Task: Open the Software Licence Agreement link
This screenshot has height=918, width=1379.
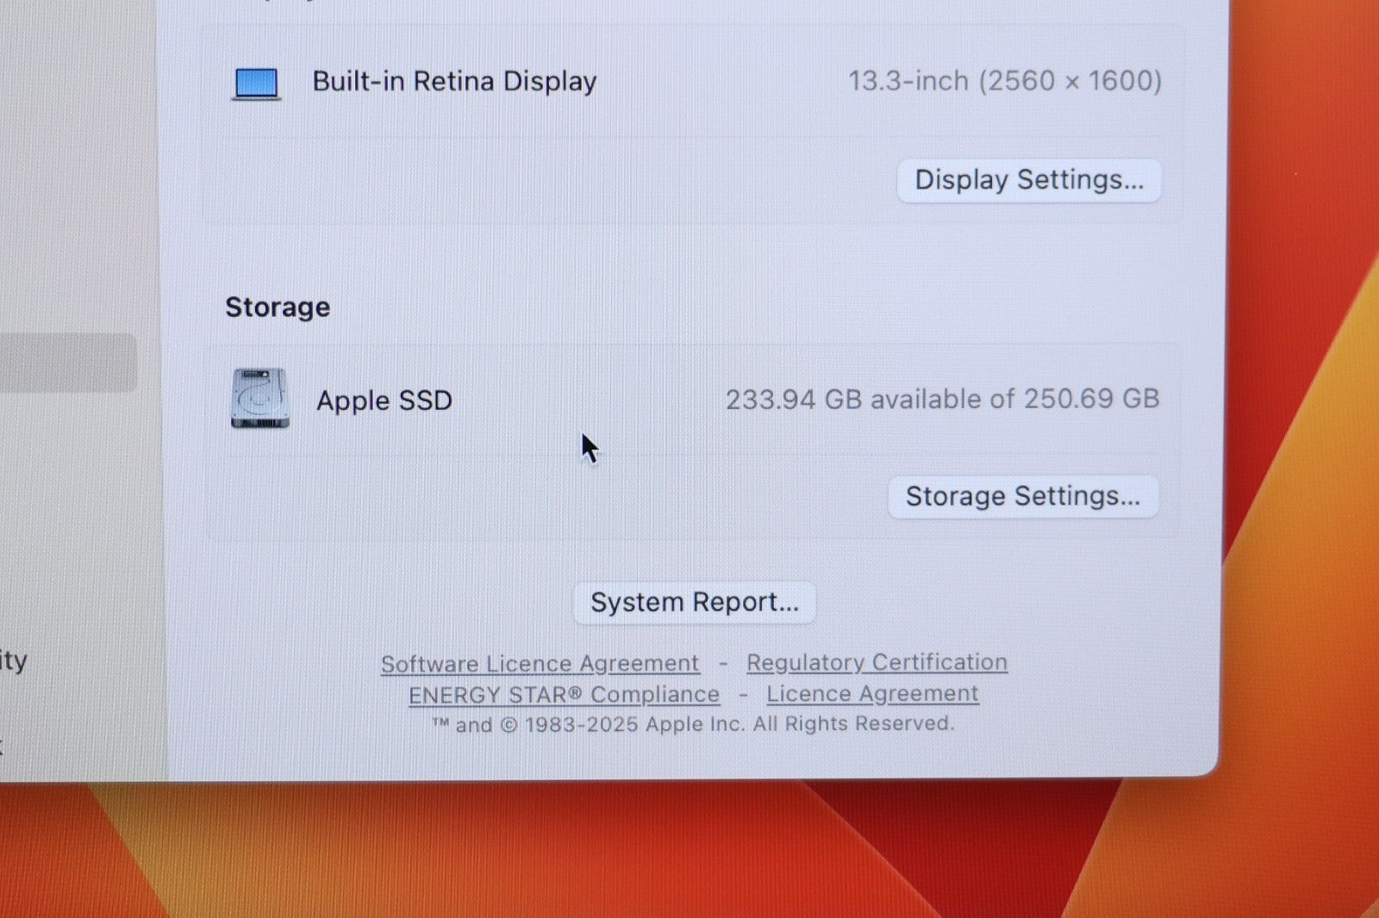Action: (x=540, y=663)
